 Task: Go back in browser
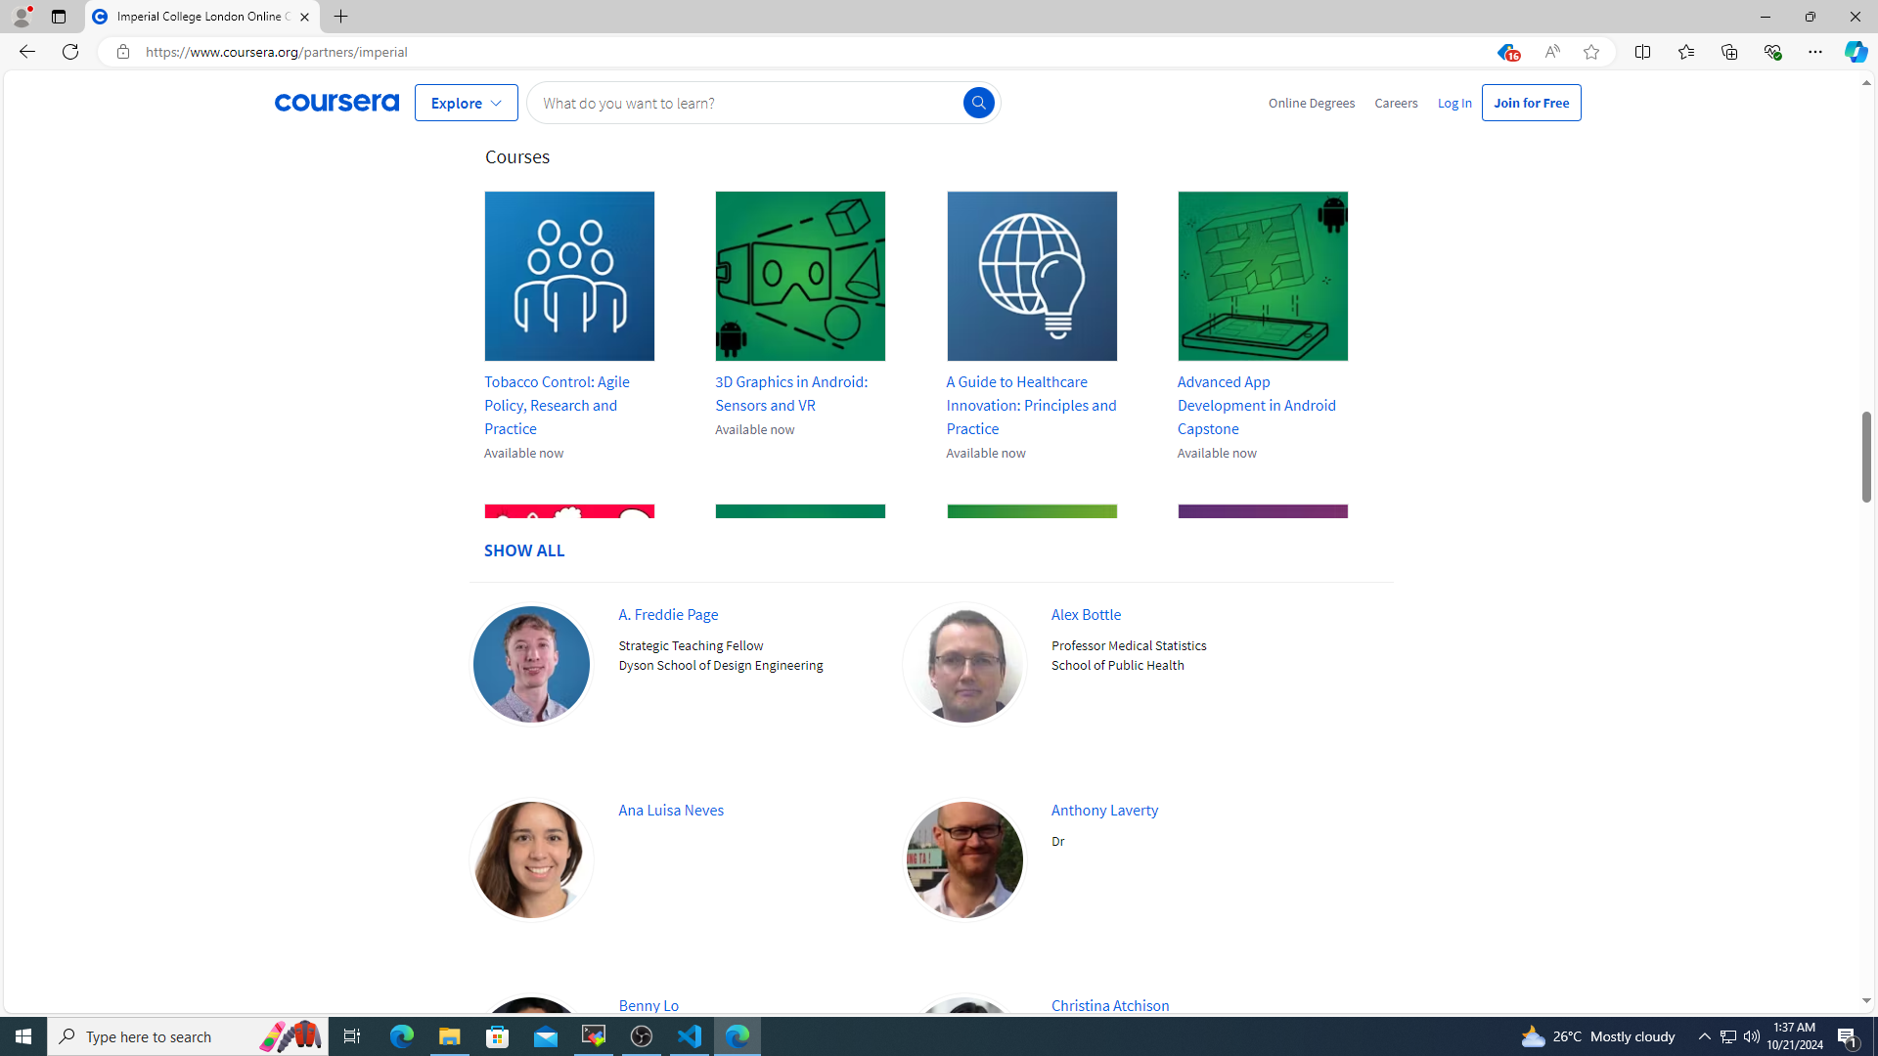(26, 52)
